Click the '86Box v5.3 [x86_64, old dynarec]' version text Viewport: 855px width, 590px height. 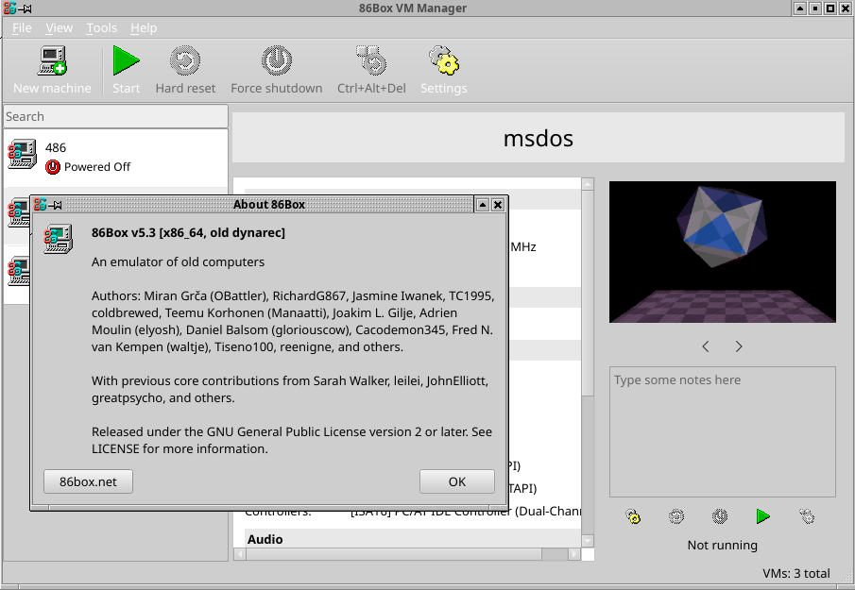coord(188,232)
